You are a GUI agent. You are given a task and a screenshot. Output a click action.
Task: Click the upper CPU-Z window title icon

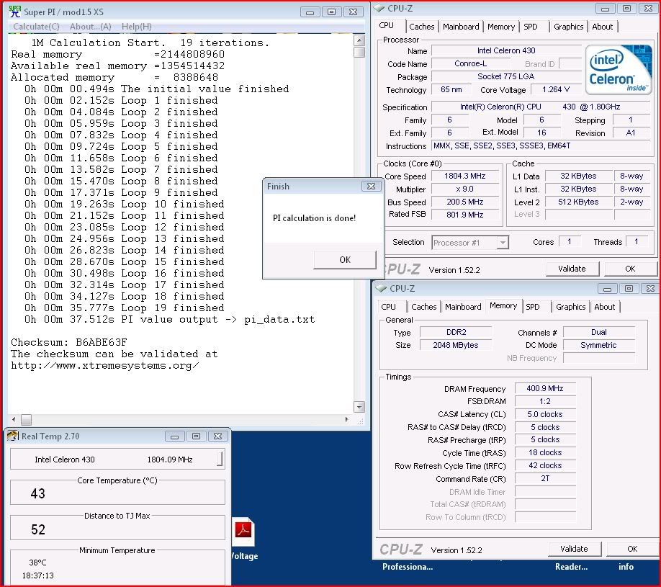click(379, 8)
